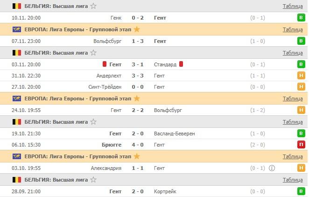This screenshot has height=197, width=309.
Task: Click the Europe flag above Александрия match
Action: tap(17, 156)
